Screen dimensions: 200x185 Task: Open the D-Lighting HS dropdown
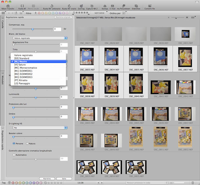click(40, 128)
